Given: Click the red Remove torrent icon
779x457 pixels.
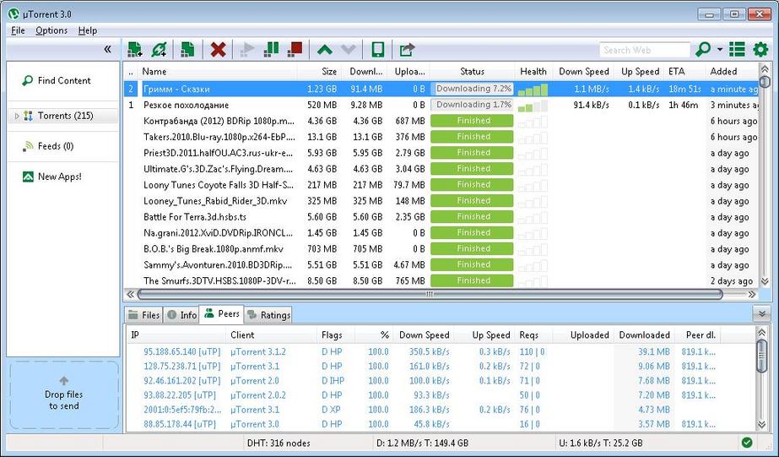Looking at the screenshot, I should pyautogui.click(x=218, y=49).
